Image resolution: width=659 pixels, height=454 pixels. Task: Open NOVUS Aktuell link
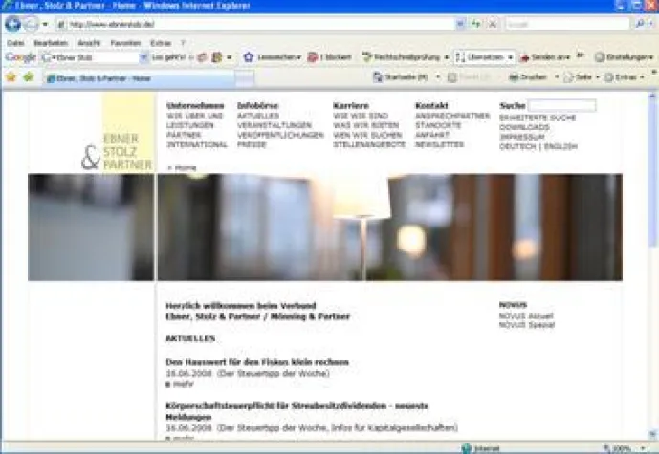526,316
